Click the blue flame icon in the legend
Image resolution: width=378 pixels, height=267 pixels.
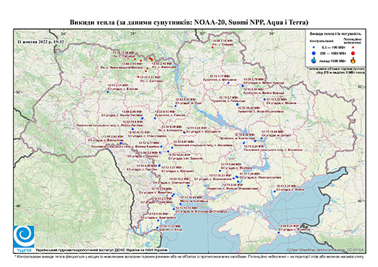point(314,60)
